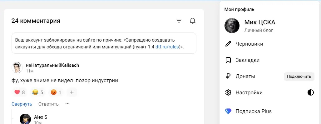Click the ruble icon beside Донаты

(x=228, y=77)
